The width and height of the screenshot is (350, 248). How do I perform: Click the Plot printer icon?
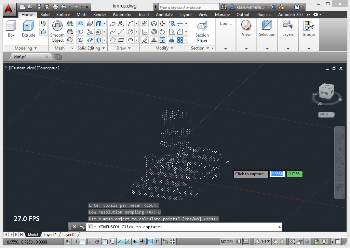click(x=55, y=6)
